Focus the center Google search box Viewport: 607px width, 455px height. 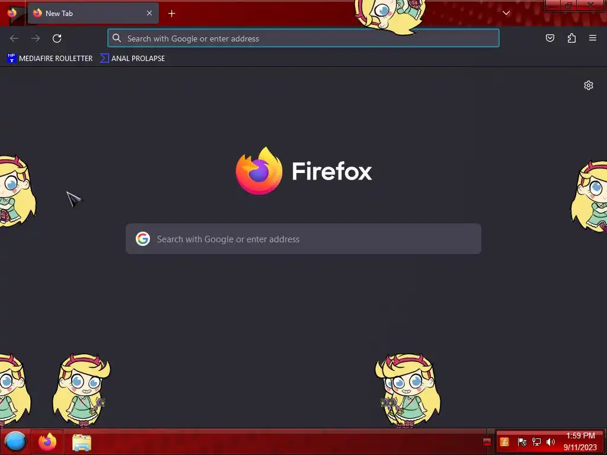point(303,239)
